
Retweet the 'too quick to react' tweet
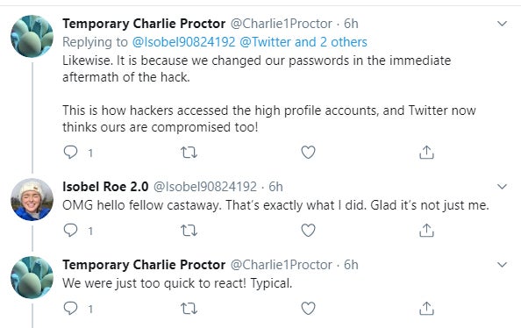coord(189,309)
